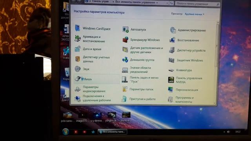Open the Восстановление icon

pos(172,40)
